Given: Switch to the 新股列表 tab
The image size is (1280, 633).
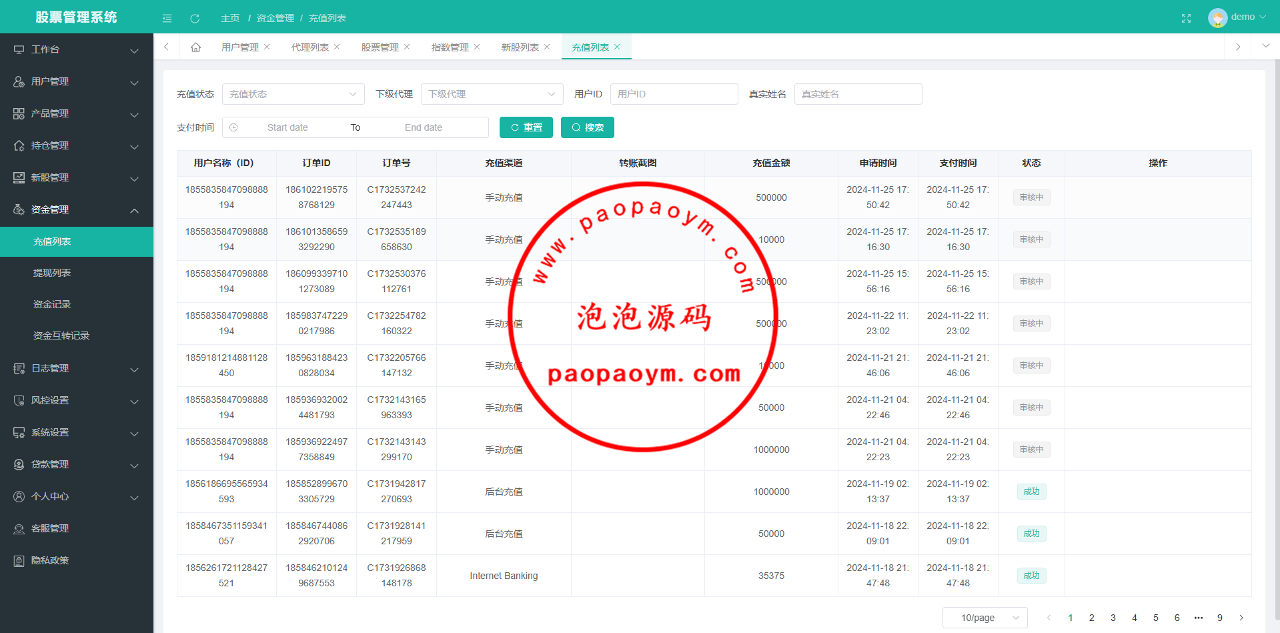Looking at the screenshot, I should click(520, 47).
